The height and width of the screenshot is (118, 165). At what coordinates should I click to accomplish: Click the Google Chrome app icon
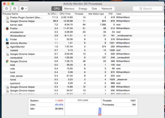[x=7, y=61]
